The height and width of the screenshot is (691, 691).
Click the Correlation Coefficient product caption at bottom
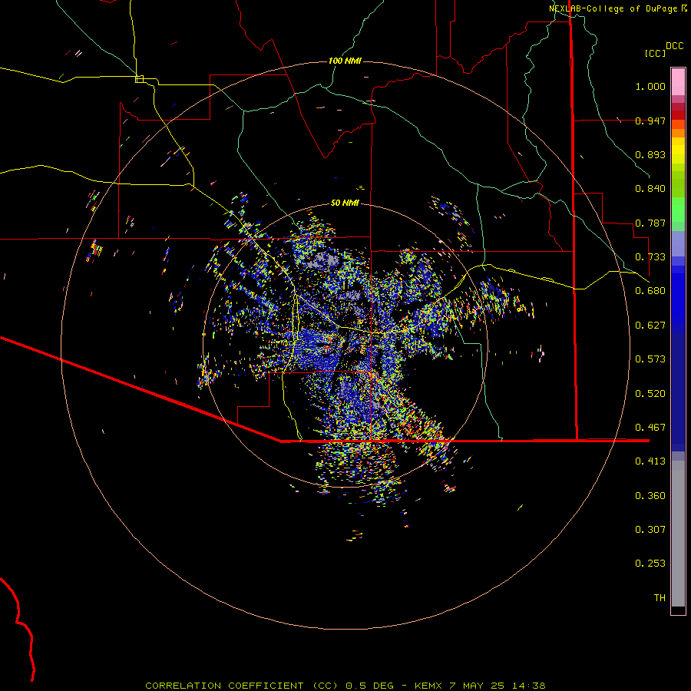click(345, 686)
